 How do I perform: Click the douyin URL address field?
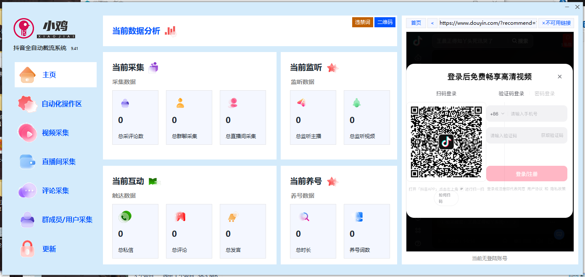tap(487, 23)
